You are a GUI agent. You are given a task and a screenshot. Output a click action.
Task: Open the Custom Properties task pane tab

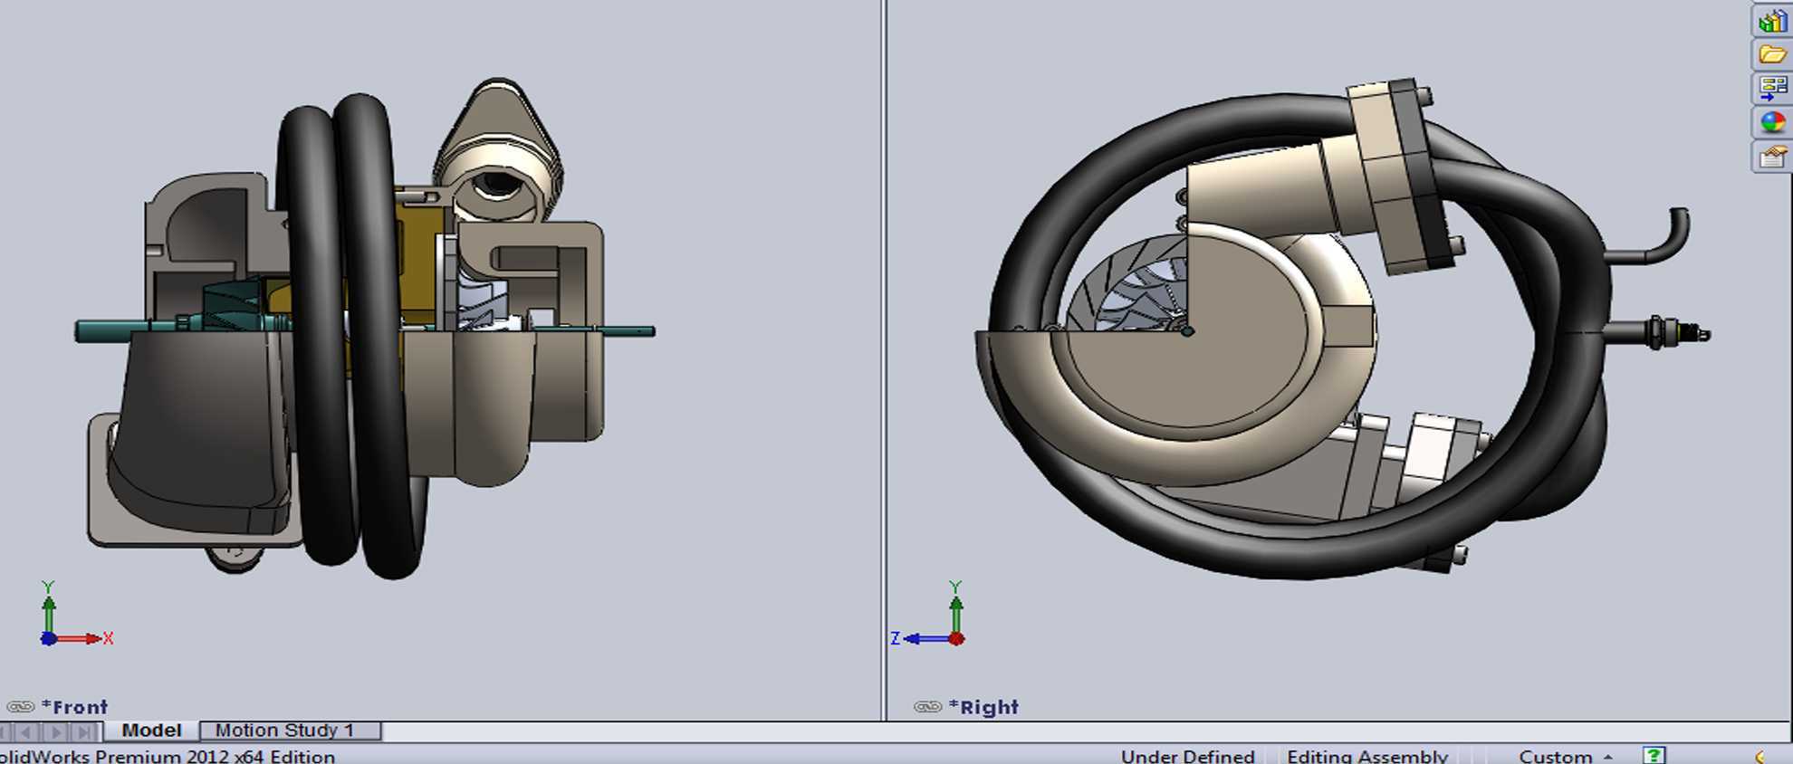(x=1771, y=157)
